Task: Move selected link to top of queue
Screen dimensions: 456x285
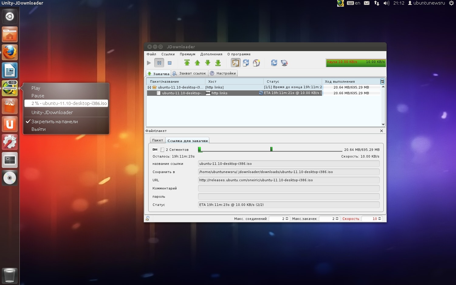Action: tap(187, 63)
